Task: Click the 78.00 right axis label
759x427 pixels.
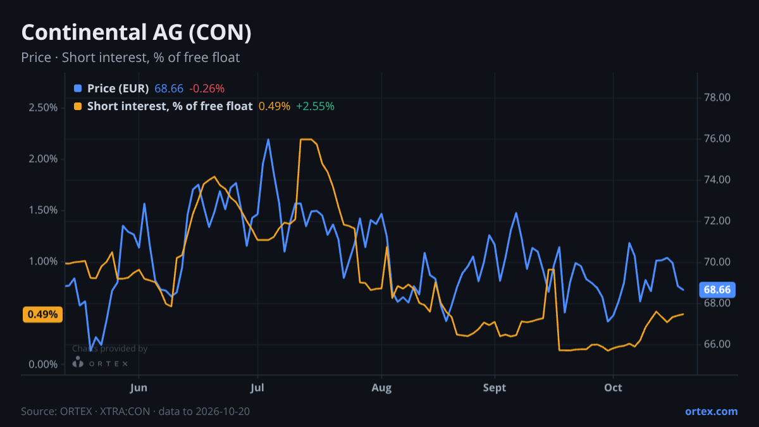Action: pos(717,97)
